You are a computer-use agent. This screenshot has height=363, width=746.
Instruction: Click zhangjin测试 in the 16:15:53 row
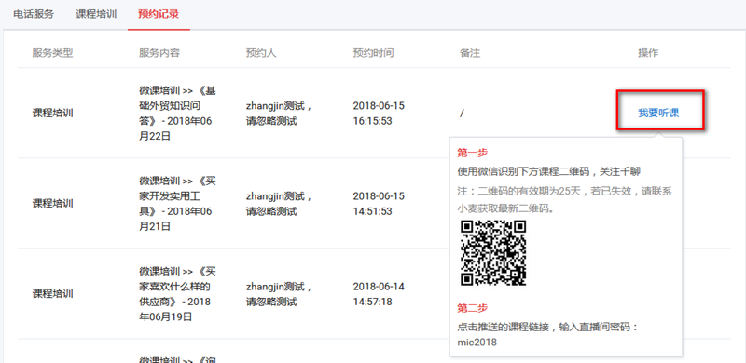(279, 113)
